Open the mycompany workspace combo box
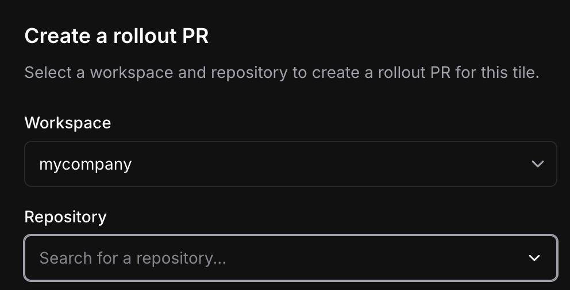 point(290,164)
